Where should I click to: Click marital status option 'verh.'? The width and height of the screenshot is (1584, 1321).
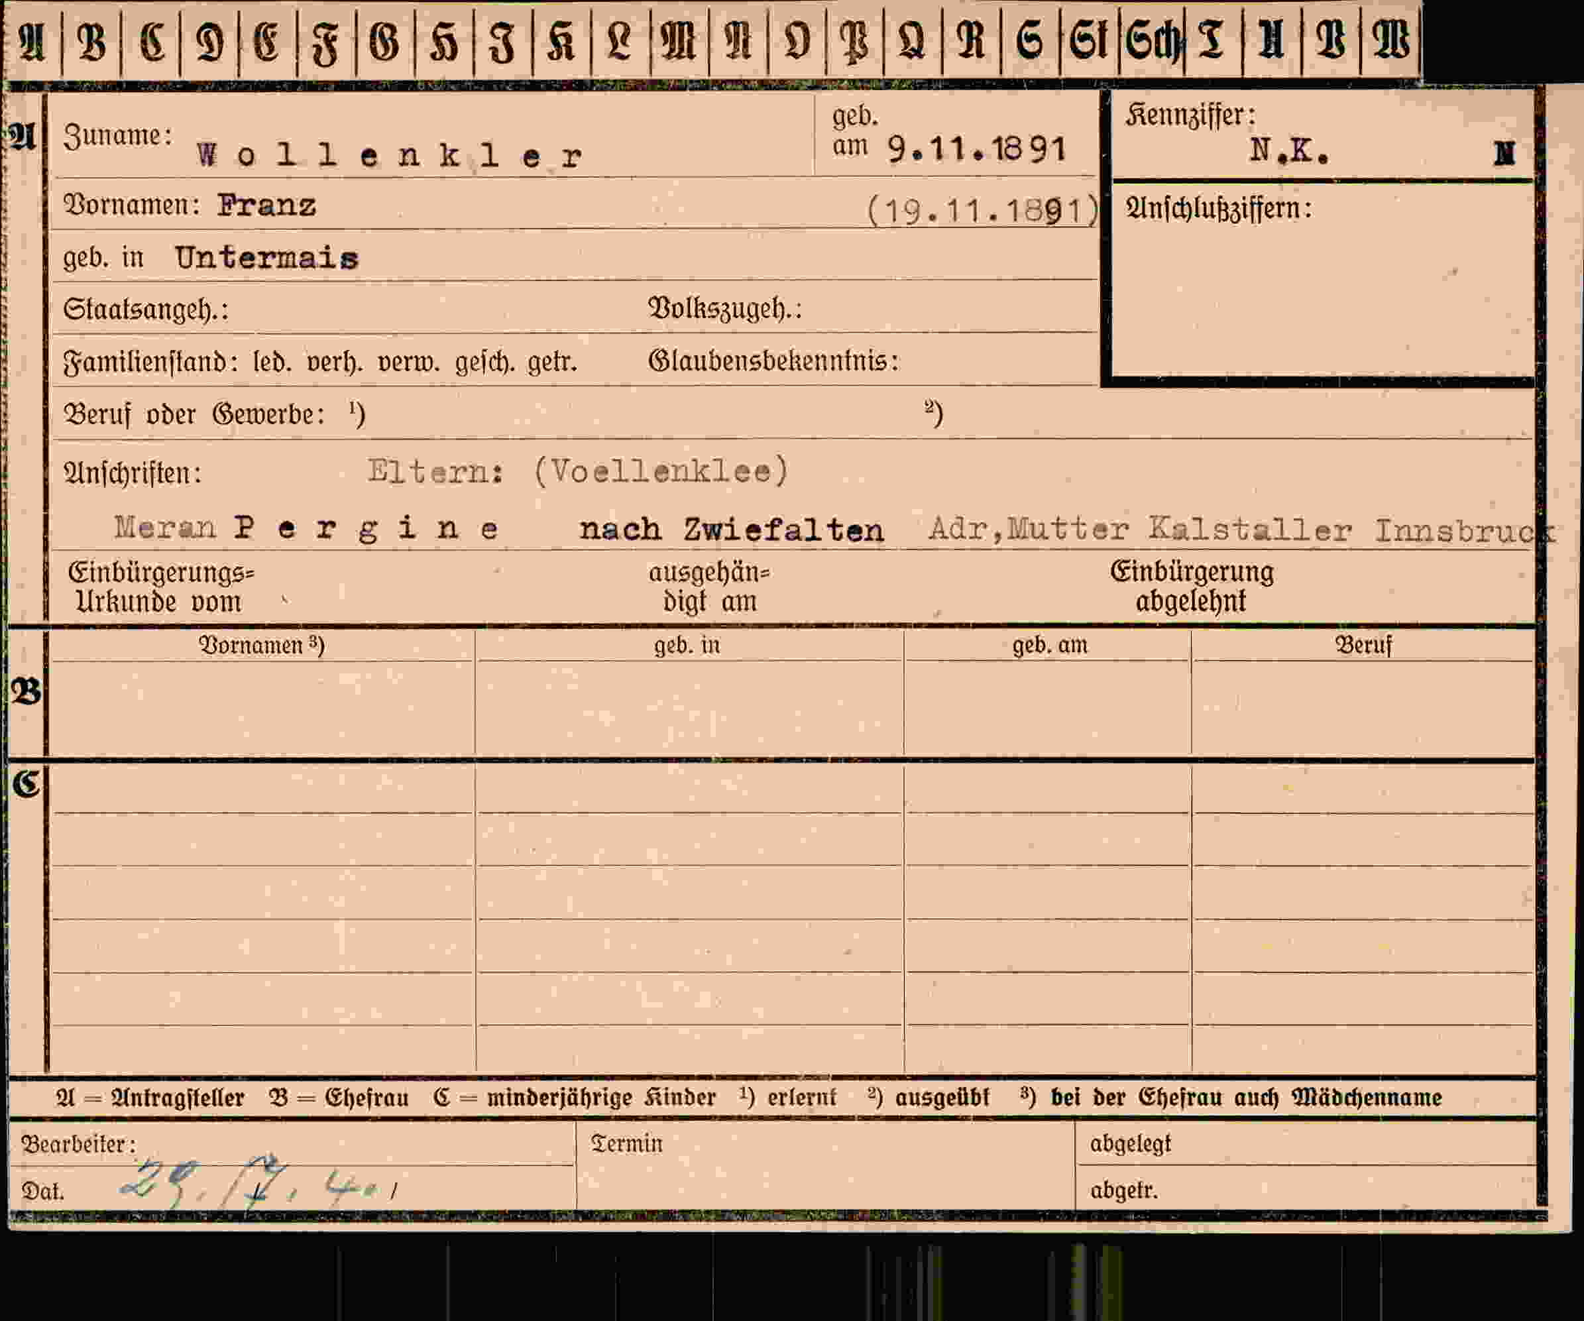(334, 363)
